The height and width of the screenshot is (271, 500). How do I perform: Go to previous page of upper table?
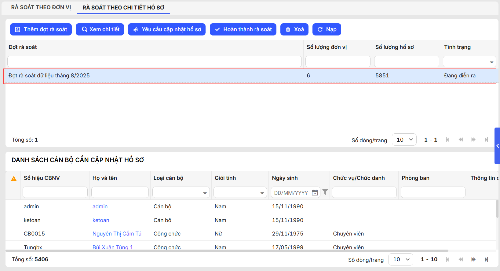click(x=461, y=140)
